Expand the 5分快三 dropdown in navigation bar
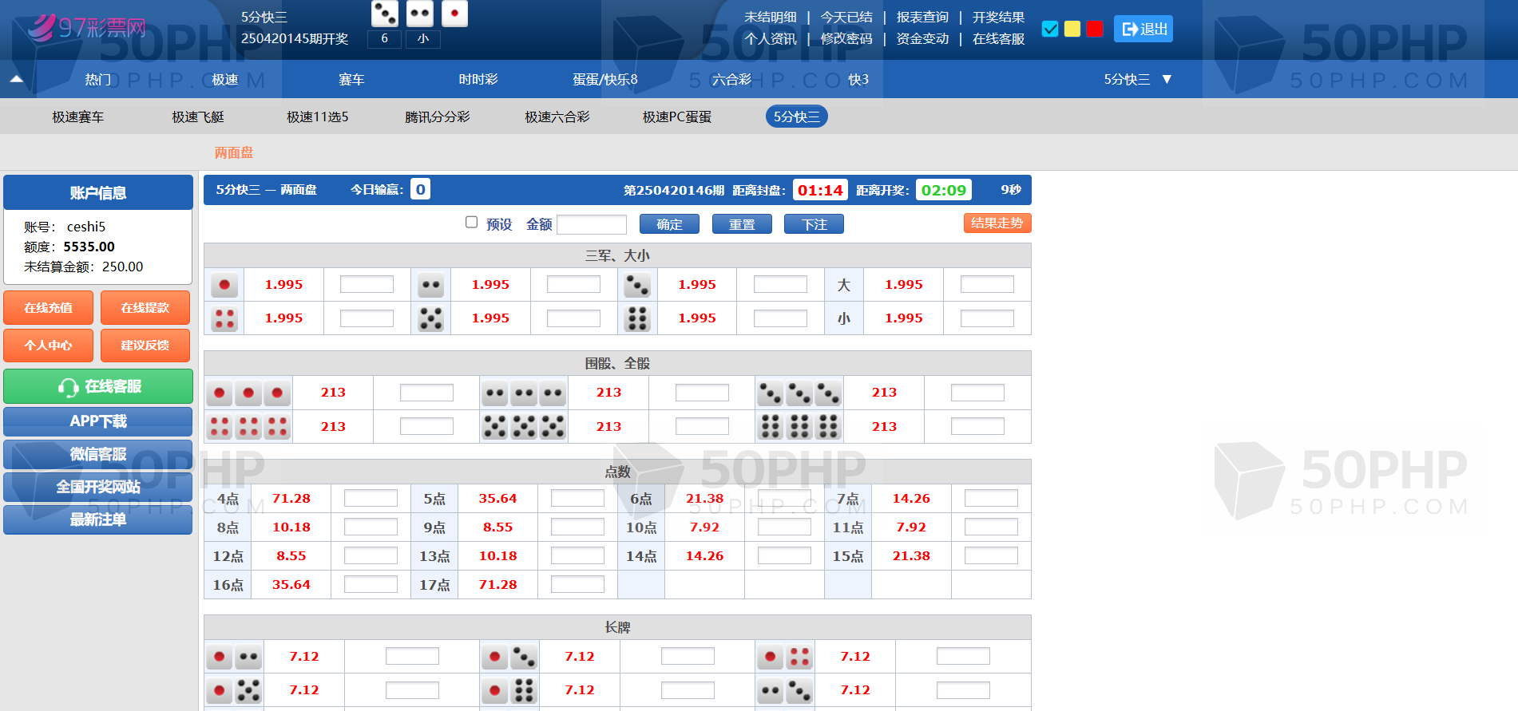Screen dimensions: 1518x711 coord(1137,79)
